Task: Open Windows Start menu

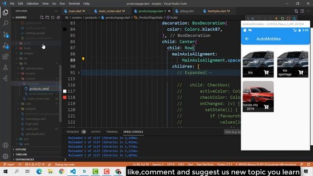Action: coord(5,172)
